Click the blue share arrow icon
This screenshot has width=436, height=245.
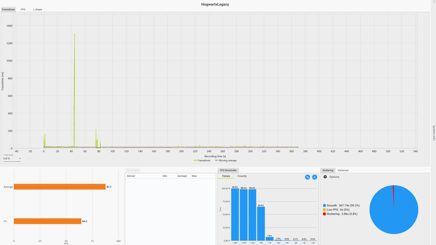click(x=315, y=177)
